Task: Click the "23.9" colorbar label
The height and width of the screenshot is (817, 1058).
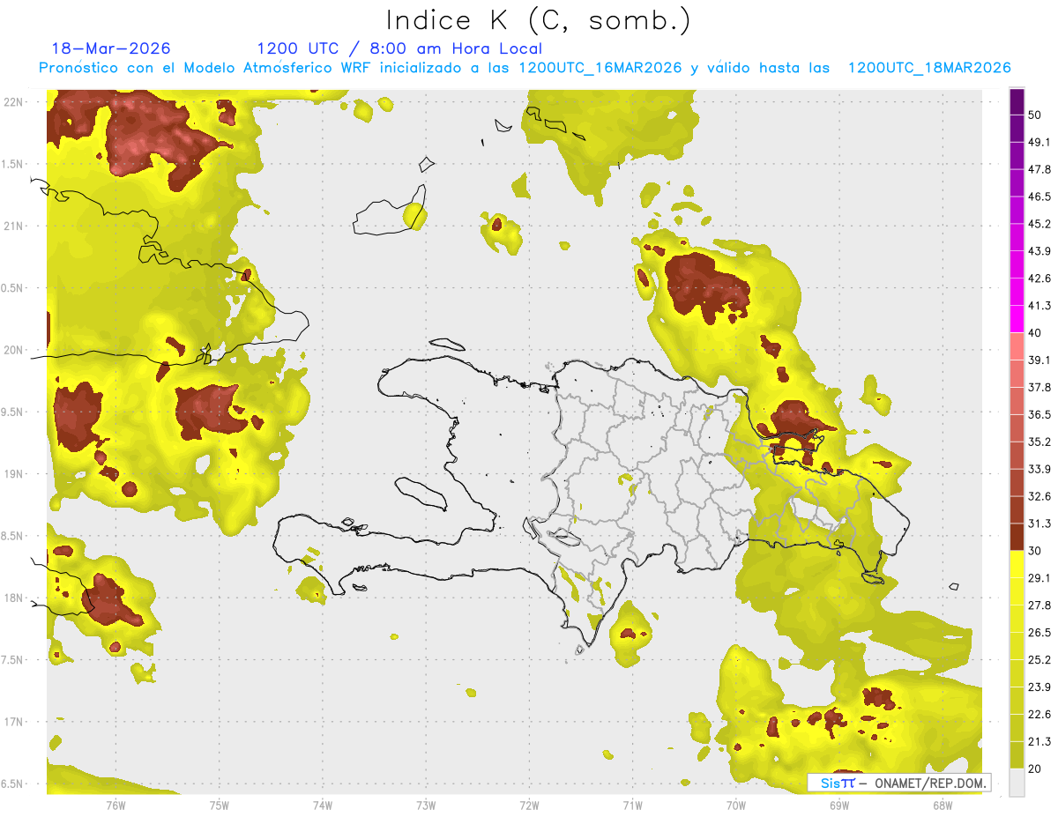Action: point(1039,687)
